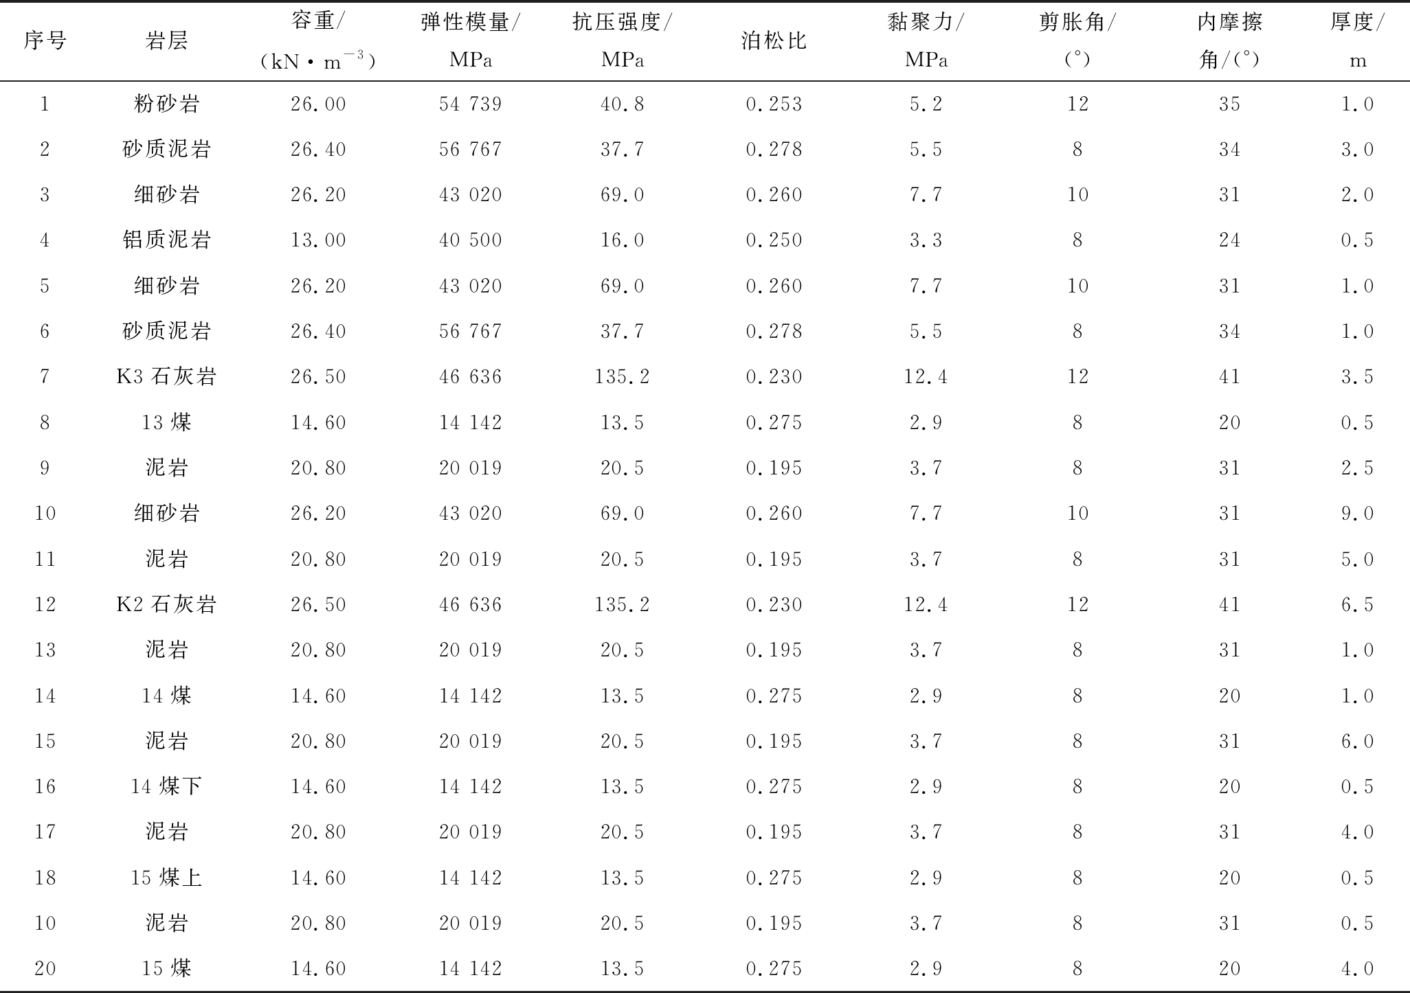The image size is (1410, 993).
Task: Click the 容重 column header
Action: [x=318, y=41]
